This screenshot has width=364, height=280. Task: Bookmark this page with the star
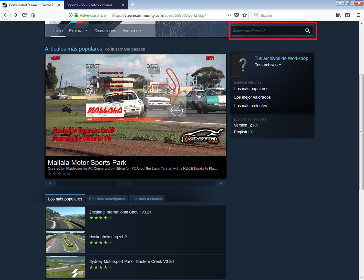pos(244,15)
